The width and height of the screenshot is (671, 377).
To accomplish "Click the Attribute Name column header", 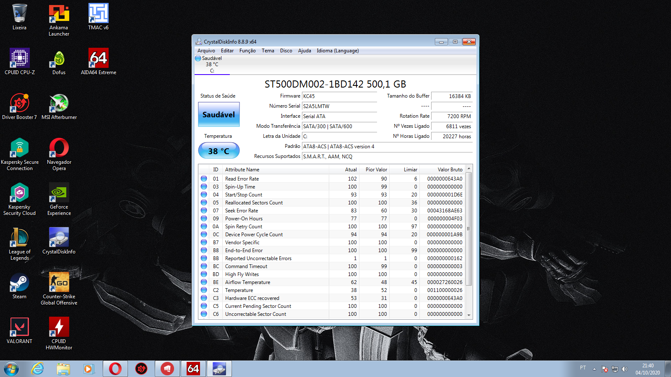I will click(x=276, y=170).
